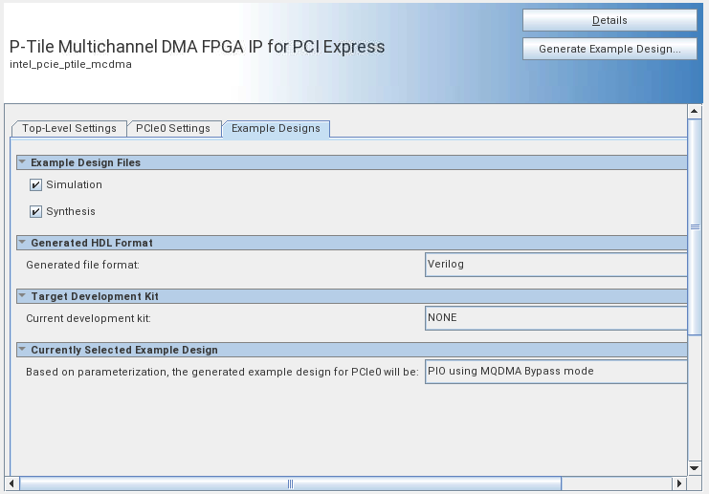Select the Example Designs tab
This screenshot has width=709, height=494.
click(276, 129)
